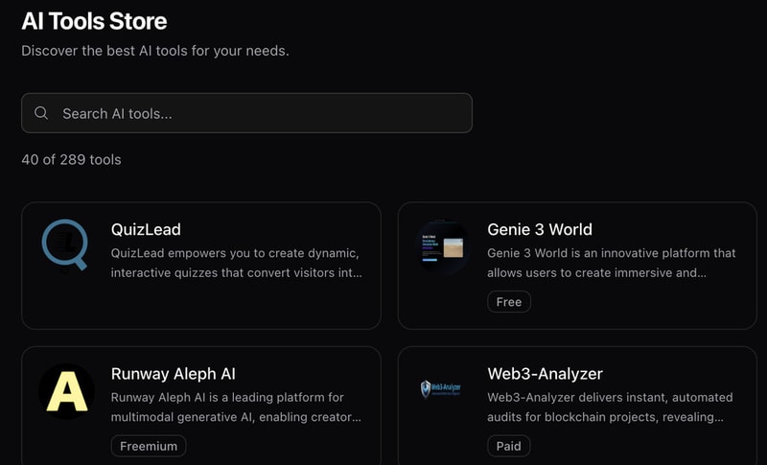Click the Genie 3 World thumbnail image
Screen dimensions: 767x465
[x=442, y=247]
